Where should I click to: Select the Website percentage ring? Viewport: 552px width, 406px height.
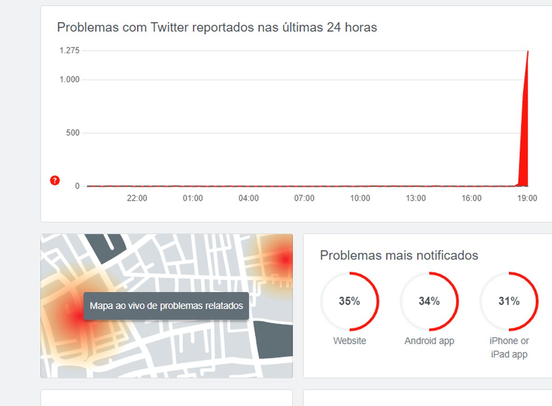tap(351, 302)
